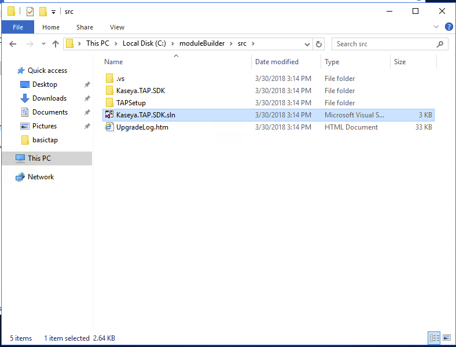Click the Quick access star icon
Image resolution: width=456 pixels, height=347 pixels.
[x=21, y=71]
